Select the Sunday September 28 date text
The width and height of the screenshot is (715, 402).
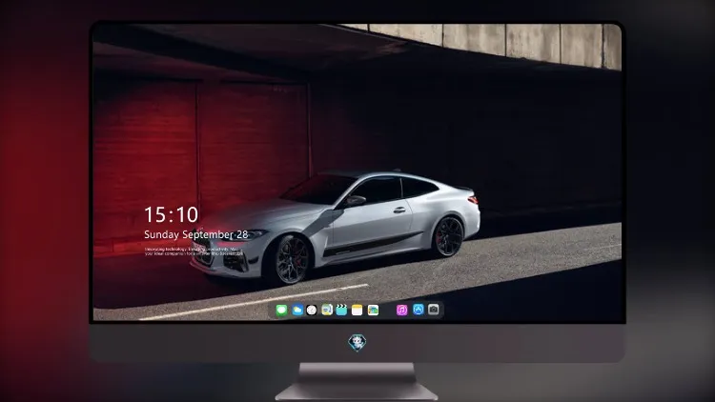196,234
